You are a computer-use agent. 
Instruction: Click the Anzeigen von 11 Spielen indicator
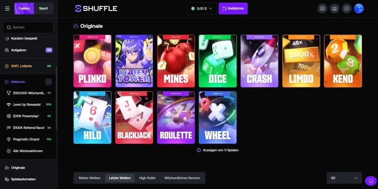click(x=218, y=150)
